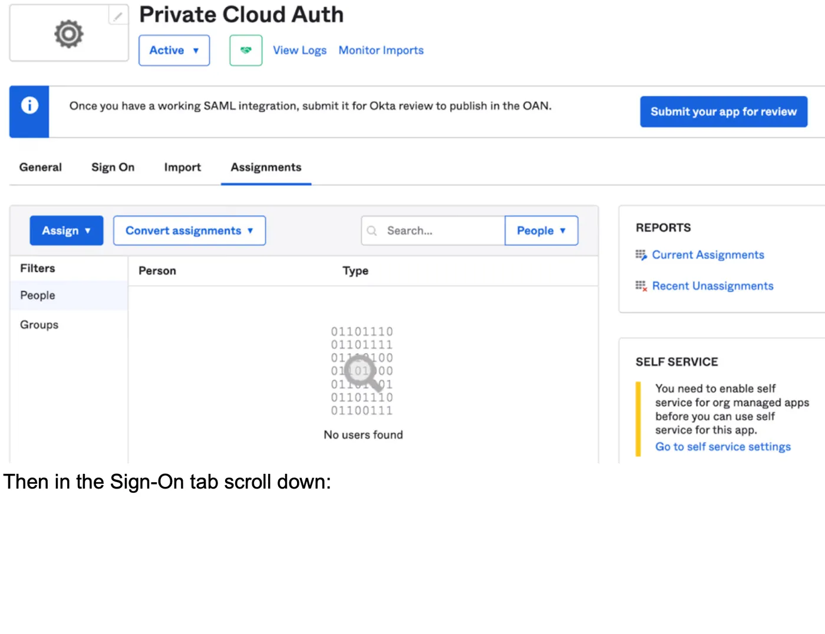The width and height of the screenshot is (825, 634).
Task: Open the Active status dropdown
Action: click(x=174, y=50)
